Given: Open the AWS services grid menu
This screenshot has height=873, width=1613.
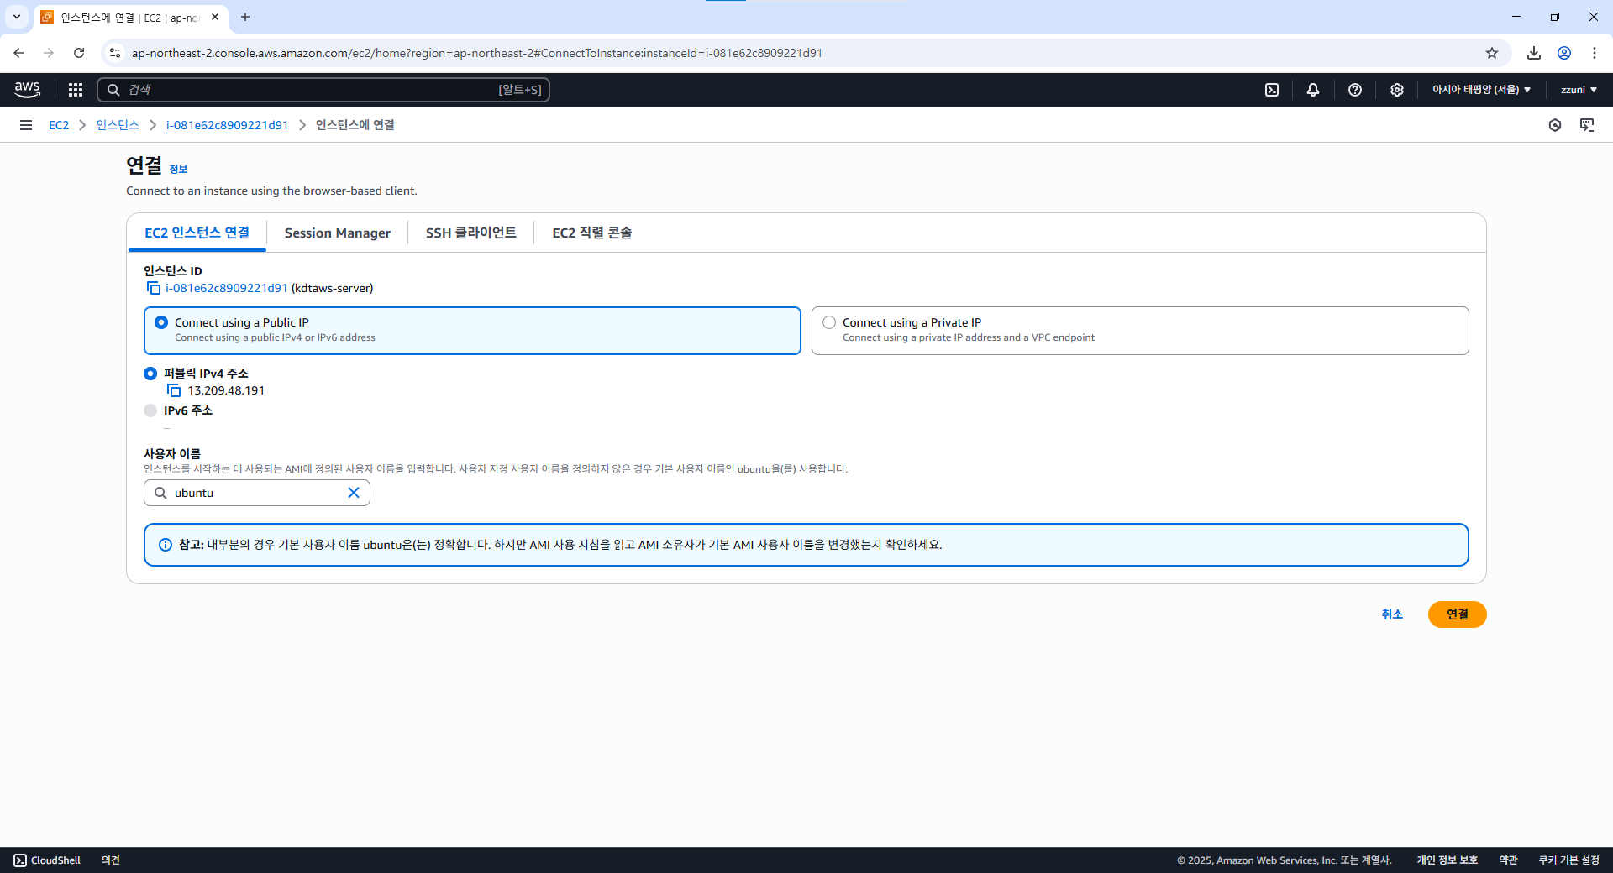Looking at the screenshot, I should (x=76, y=90).
